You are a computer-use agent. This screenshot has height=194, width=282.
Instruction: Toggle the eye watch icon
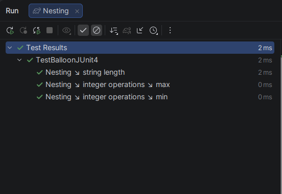click(66, 30)
